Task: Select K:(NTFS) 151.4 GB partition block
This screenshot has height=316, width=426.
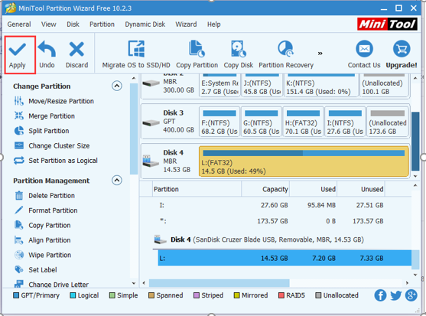Action: (x=321, y=85)
